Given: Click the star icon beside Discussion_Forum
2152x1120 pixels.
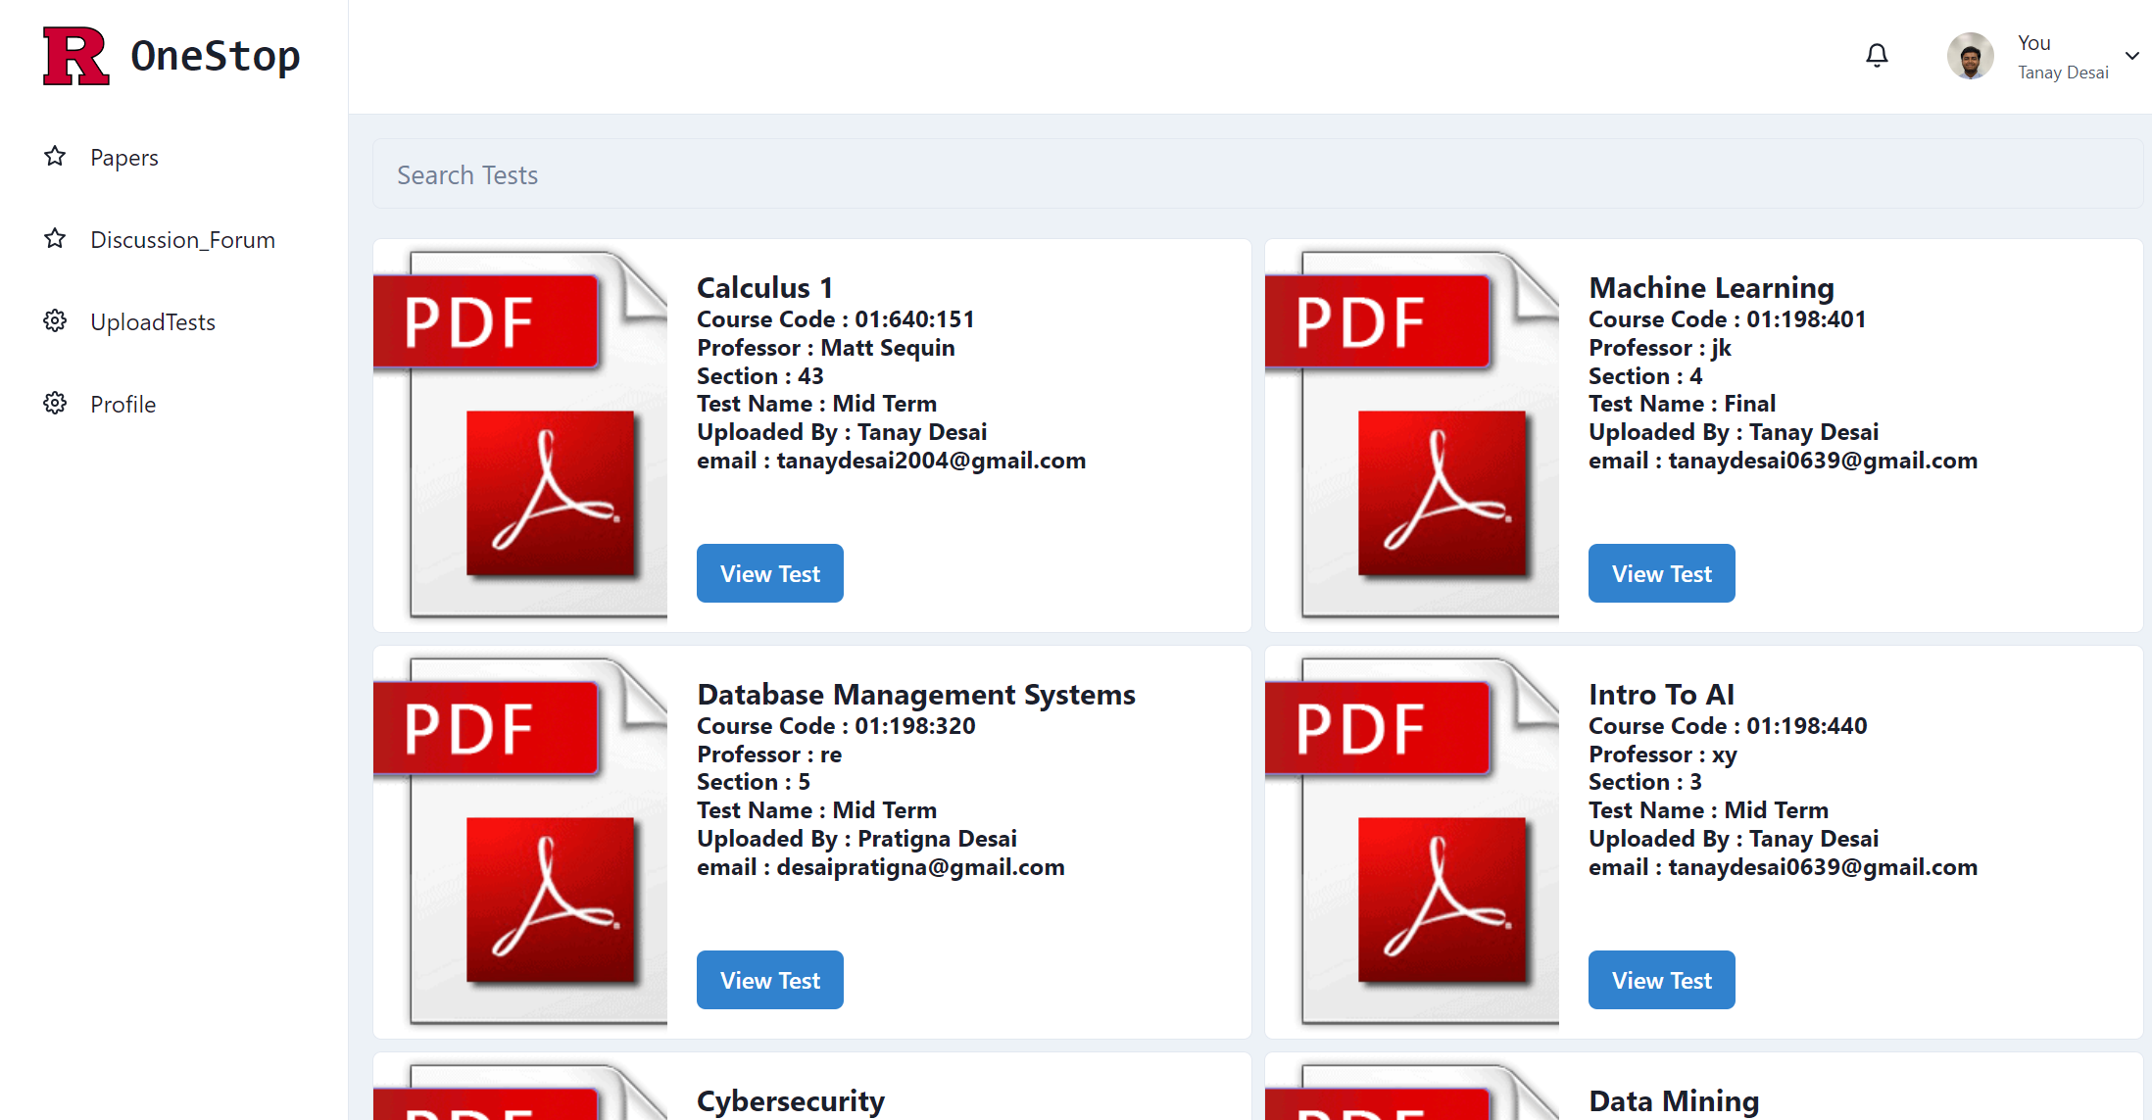Looking at the screenshot, I should click(x=55, y=239).
